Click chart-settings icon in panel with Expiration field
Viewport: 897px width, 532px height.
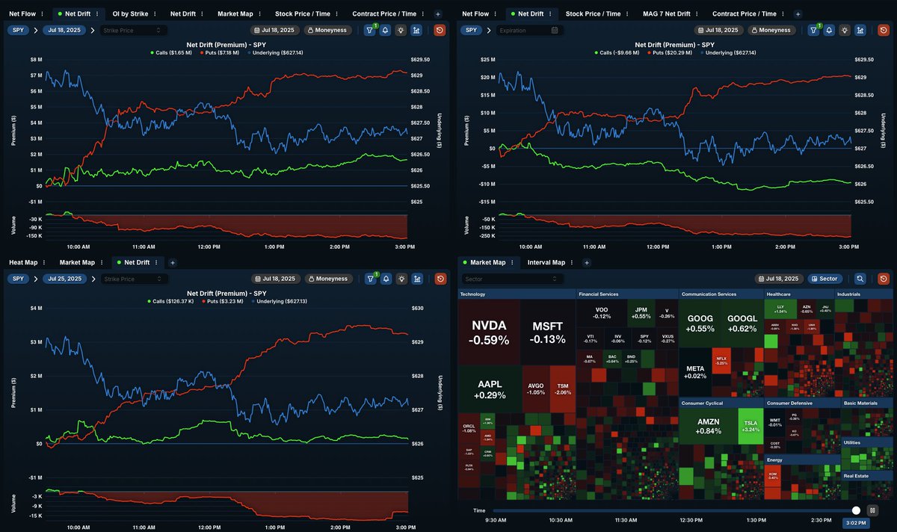click(860, 31)
